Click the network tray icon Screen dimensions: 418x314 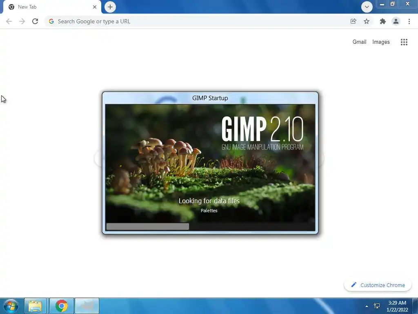(377, 306)
